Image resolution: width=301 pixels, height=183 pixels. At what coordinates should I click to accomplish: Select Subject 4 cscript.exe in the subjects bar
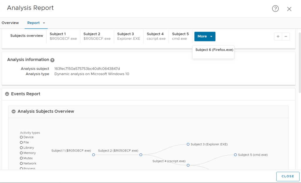click(156, 36)
